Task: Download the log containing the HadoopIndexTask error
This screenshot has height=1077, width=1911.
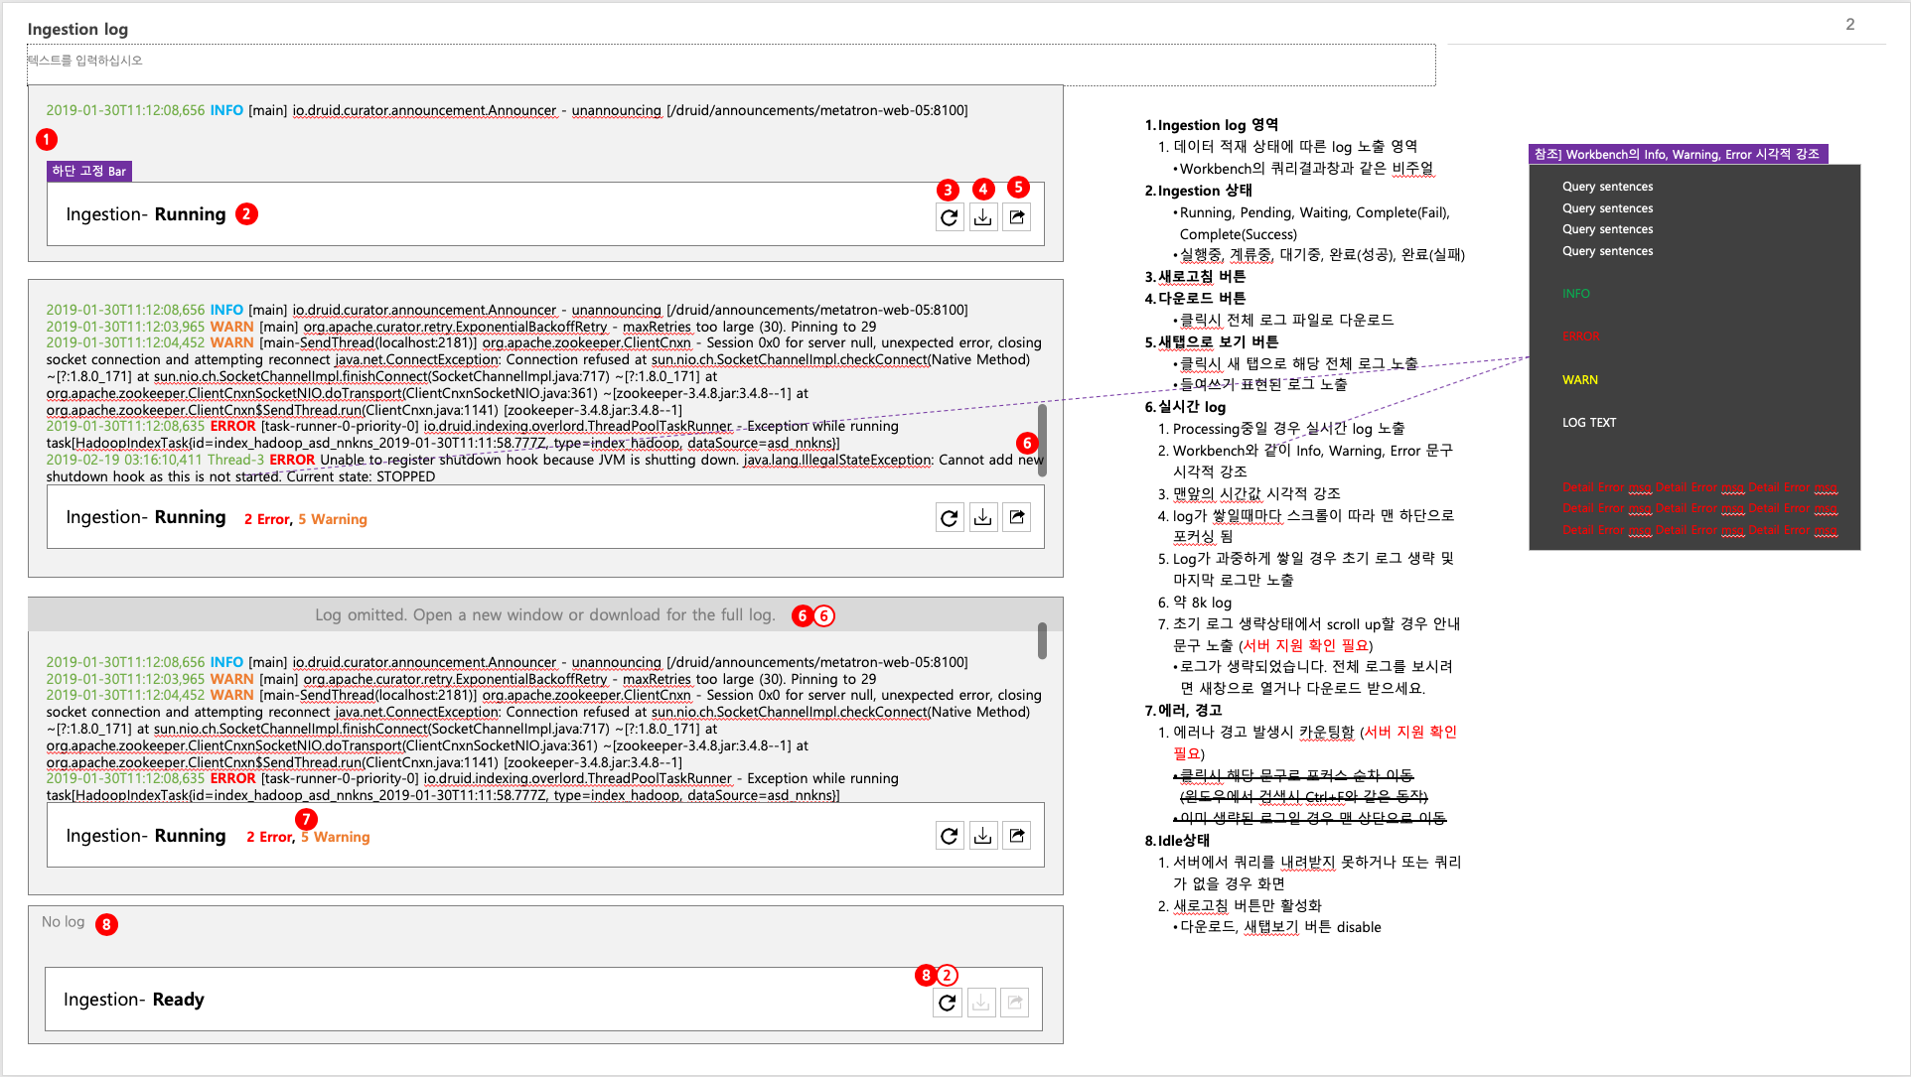Action: (983, 516)
